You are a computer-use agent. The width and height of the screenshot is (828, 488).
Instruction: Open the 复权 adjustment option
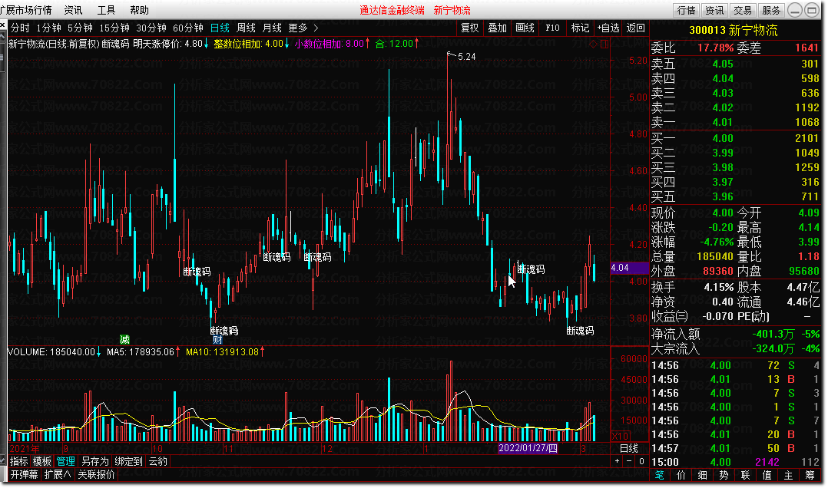pyautogui.click(x=469, y=28)
